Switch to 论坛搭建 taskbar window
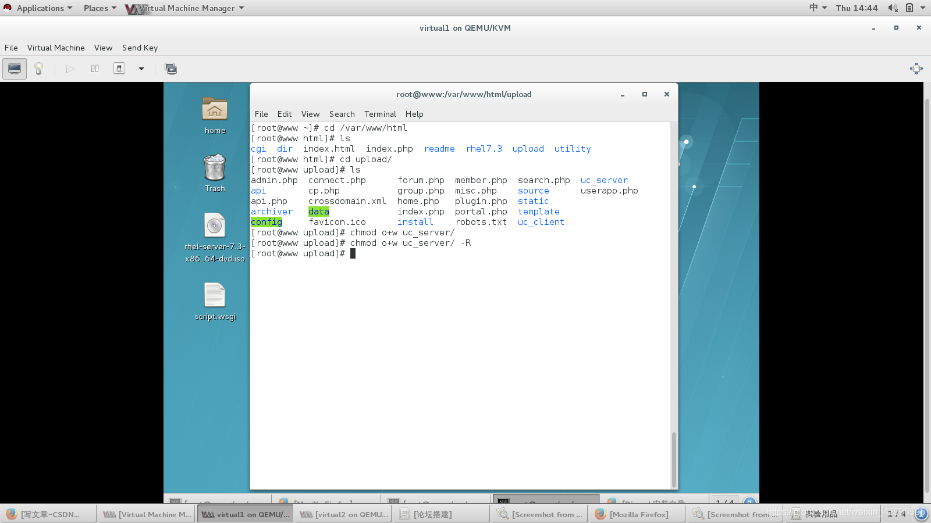931x523 pixels. (441, 514)
